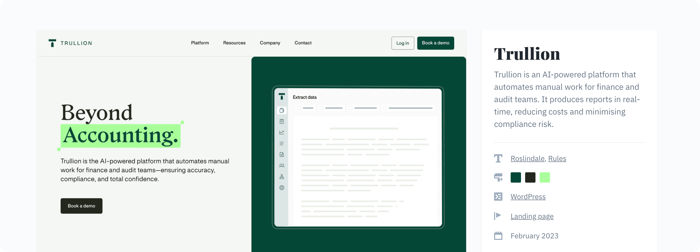Open the settings gear in mockup sidebar
Viewport: 700px width, 252px height.
point(281,188)
